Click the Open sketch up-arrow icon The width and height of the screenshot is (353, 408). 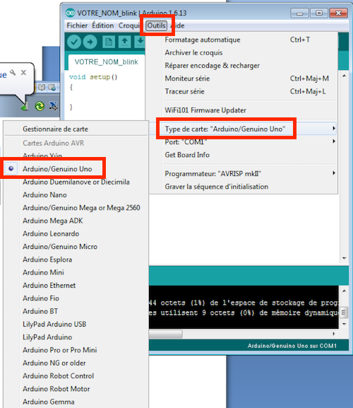[x=124, y=42]
